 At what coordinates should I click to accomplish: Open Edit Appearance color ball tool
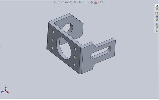(x=91, y=2)
